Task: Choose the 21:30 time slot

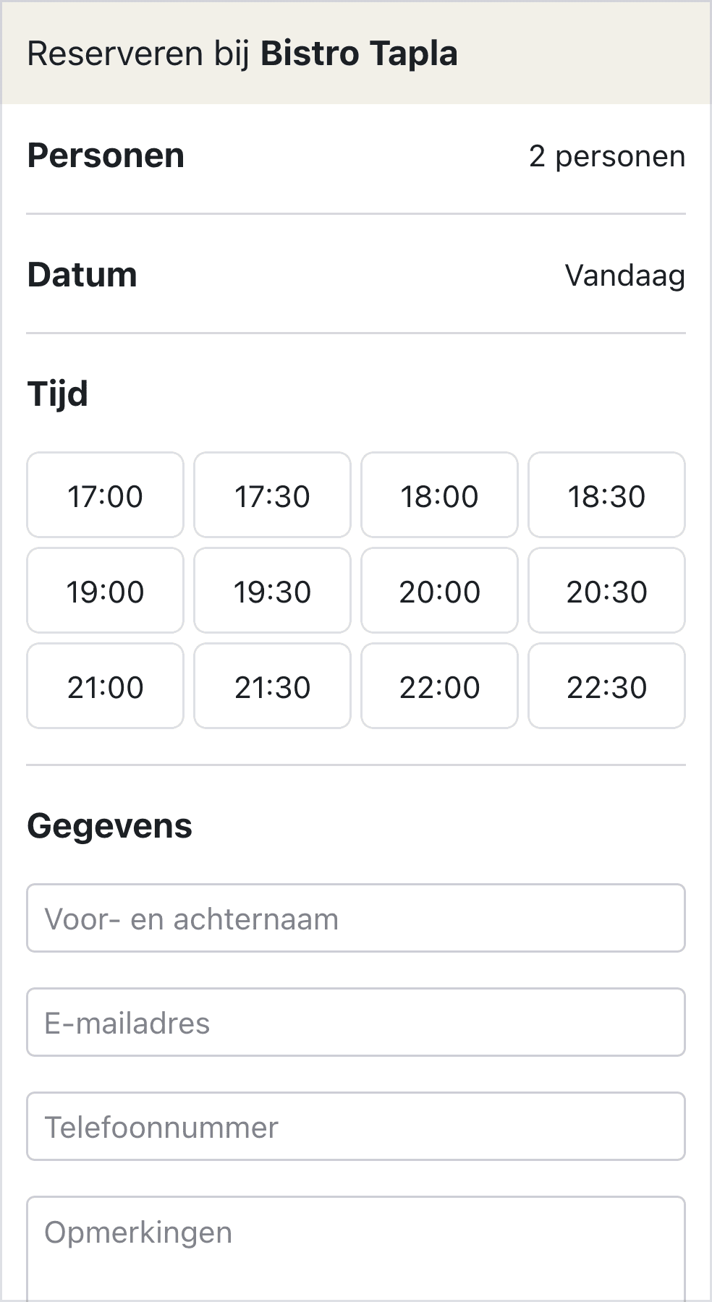Action: click(273, 686)
